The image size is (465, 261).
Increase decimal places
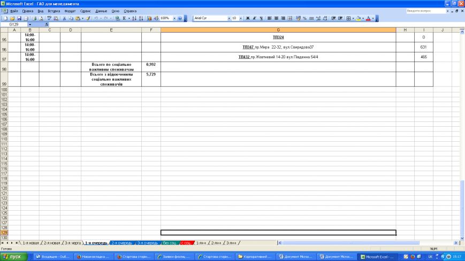pyautogui.click(x=318, y=18)
